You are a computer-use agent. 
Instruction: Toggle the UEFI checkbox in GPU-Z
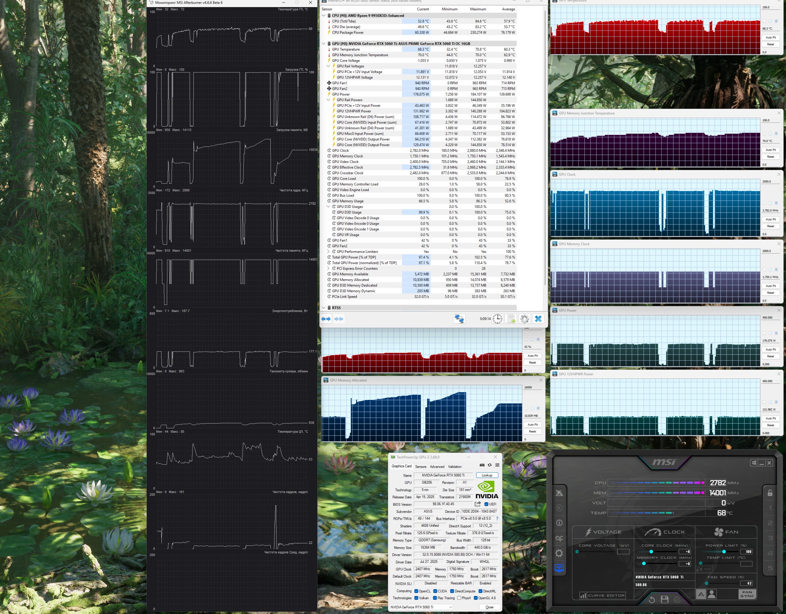pos(486,504)
